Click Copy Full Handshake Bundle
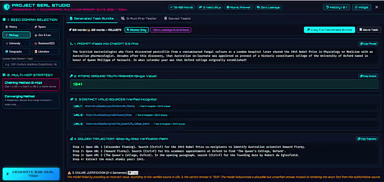 point(329,30)
